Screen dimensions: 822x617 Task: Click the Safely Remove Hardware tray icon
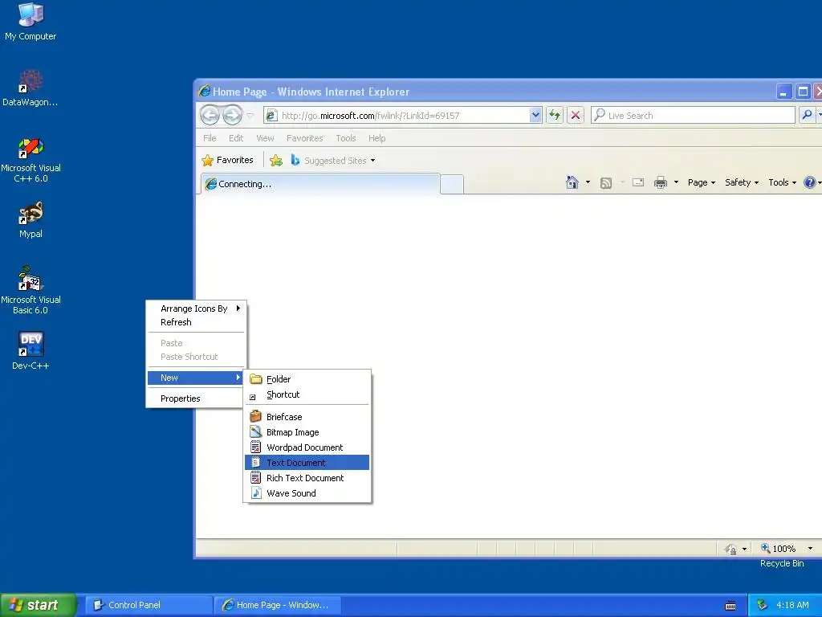coord(762,606)
